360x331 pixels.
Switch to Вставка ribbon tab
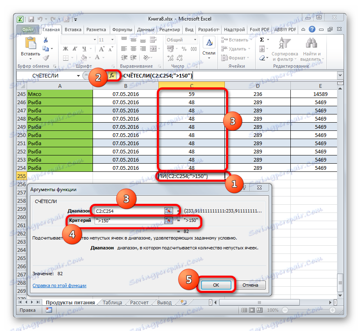(x=73, y=30)
